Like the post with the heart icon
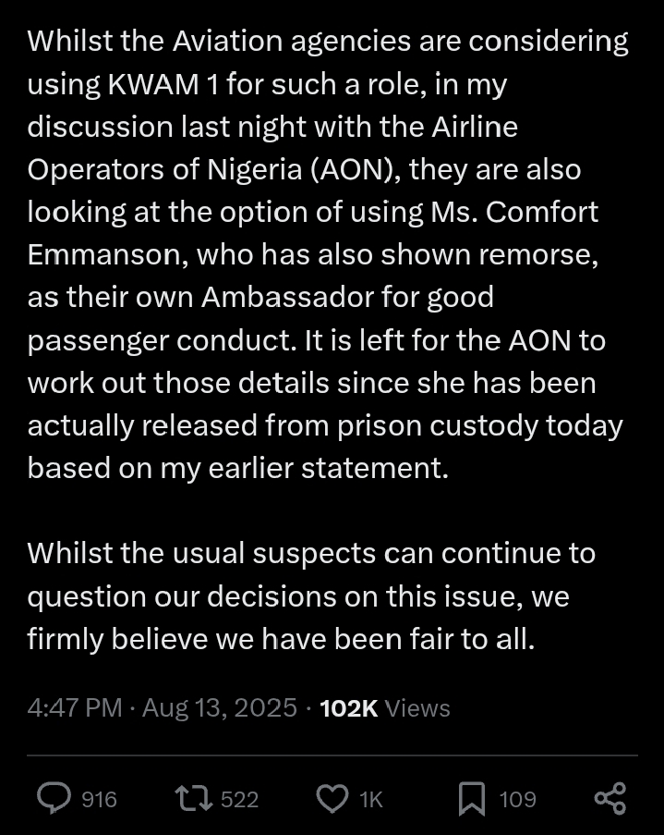664x835 pixels. click(332, 799)
